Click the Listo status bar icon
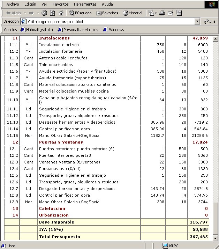The image size is (219, 249). tap(3, 246)
